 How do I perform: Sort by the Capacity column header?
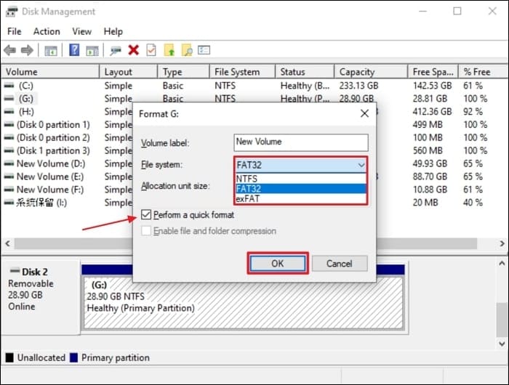357,72
